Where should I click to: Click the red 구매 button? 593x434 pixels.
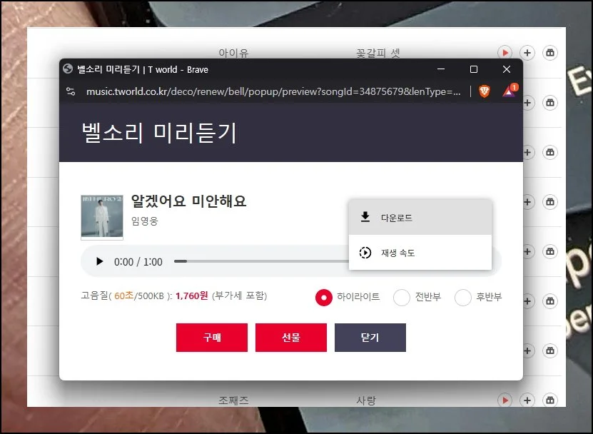coord(212,338)
